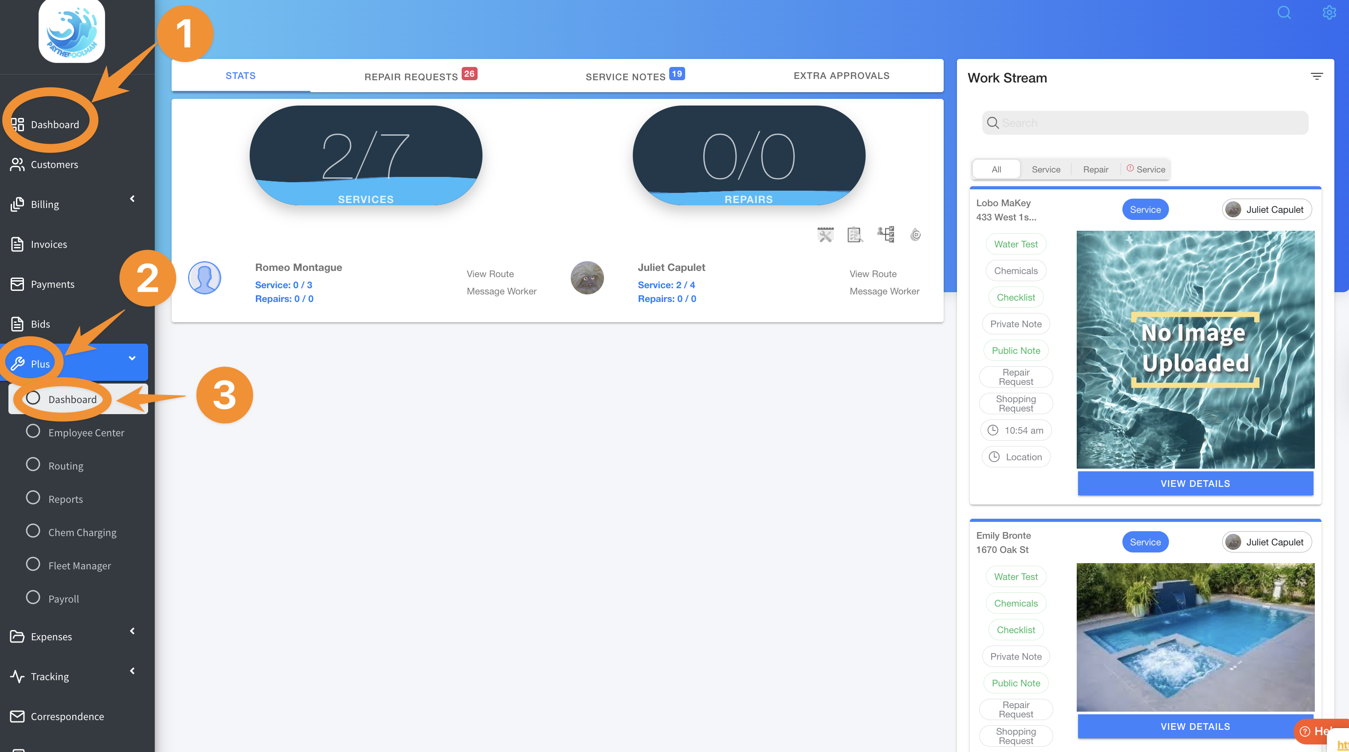Click the clipboard checklist magnifier icon
Screen dimensions: 1349x752
[x=855, y=235]
